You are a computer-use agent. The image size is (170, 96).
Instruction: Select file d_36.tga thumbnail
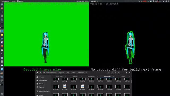(x=127, y=87)
